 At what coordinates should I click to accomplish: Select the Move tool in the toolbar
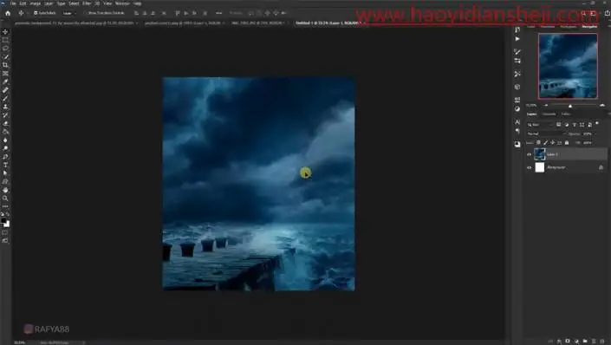point(5,31)
